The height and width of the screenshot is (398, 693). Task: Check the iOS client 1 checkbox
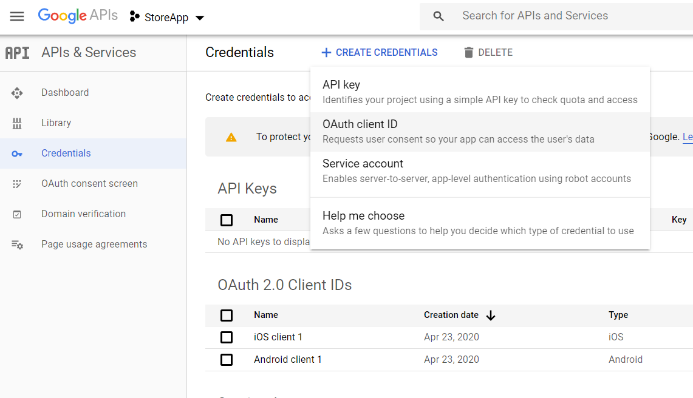227,337
